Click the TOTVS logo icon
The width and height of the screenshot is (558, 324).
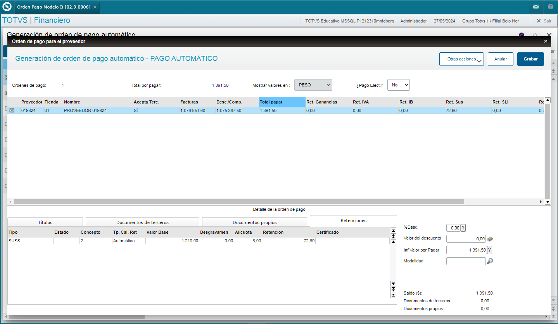click(x=7, y=7)
